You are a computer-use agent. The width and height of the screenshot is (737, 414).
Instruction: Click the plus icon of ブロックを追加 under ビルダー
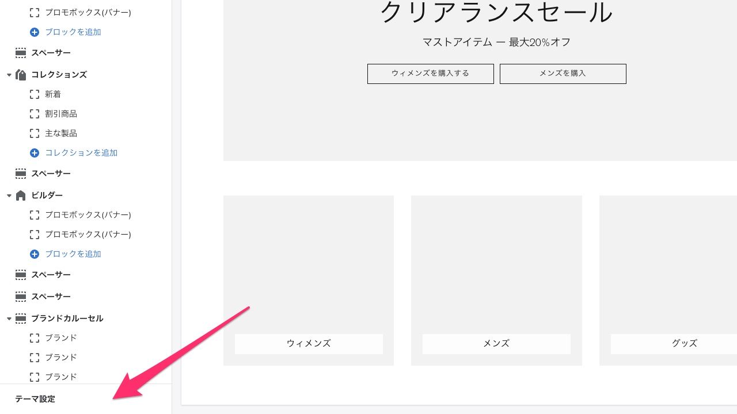(x=35, y=254)
